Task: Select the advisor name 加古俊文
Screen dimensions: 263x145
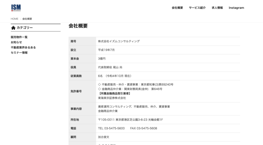Action: (104, 137)
